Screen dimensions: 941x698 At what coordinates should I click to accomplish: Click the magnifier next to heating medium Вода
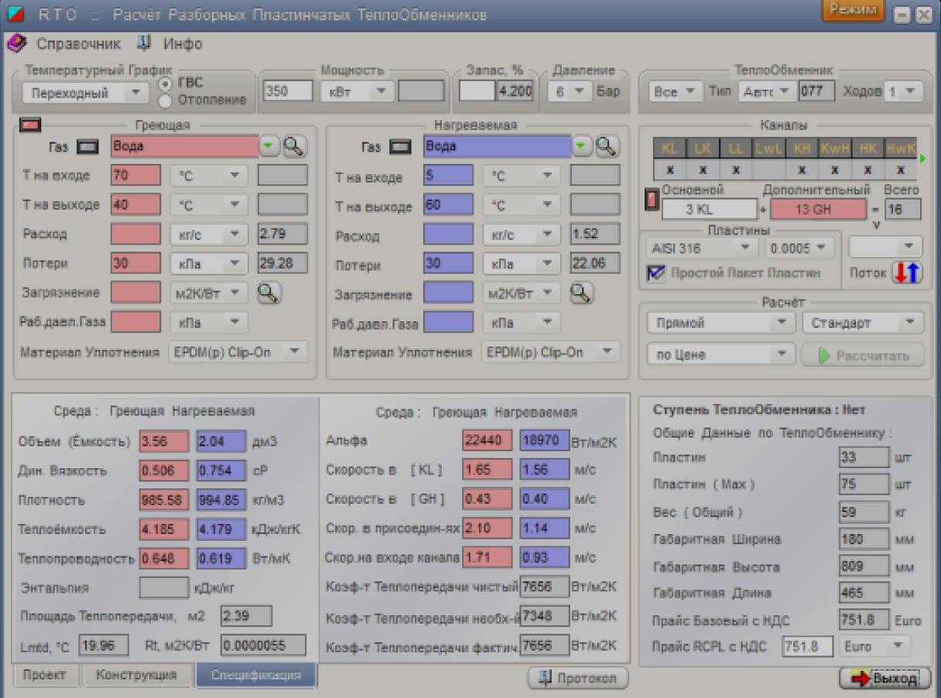tap(295, 145)
